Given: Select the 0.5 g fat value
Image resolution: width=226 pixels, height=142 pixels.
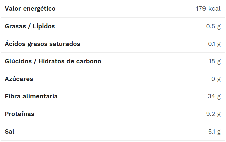Looking at the screenshot, I should 213,27.
